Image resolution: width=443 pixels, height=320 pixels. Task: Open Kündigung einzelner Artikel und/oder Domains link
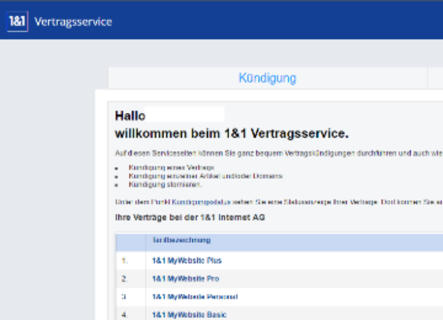click(205, 176)
